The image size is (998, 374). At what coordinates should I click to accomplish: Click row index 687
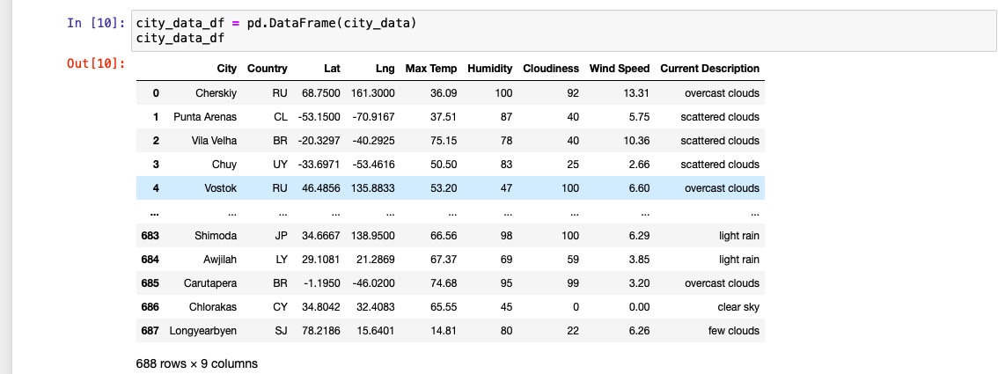pyautogui.click(x=150, y=331)
